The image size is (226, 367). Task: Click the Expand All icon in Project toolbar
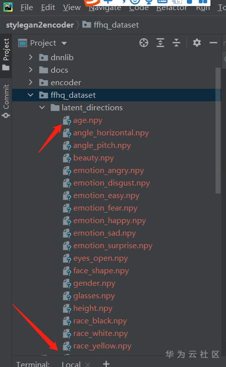(160, 43)
